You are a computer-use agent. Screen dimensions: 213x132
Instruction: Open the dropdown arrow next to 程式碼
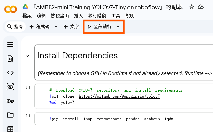[56, 27]
